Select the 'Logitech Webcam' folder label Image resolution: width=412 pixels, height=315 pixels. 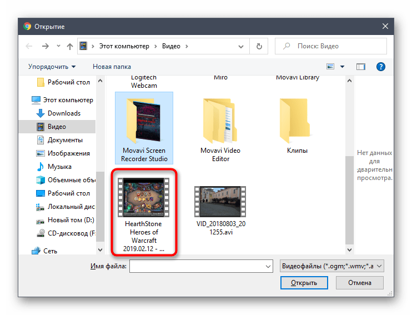pos(144,82)
